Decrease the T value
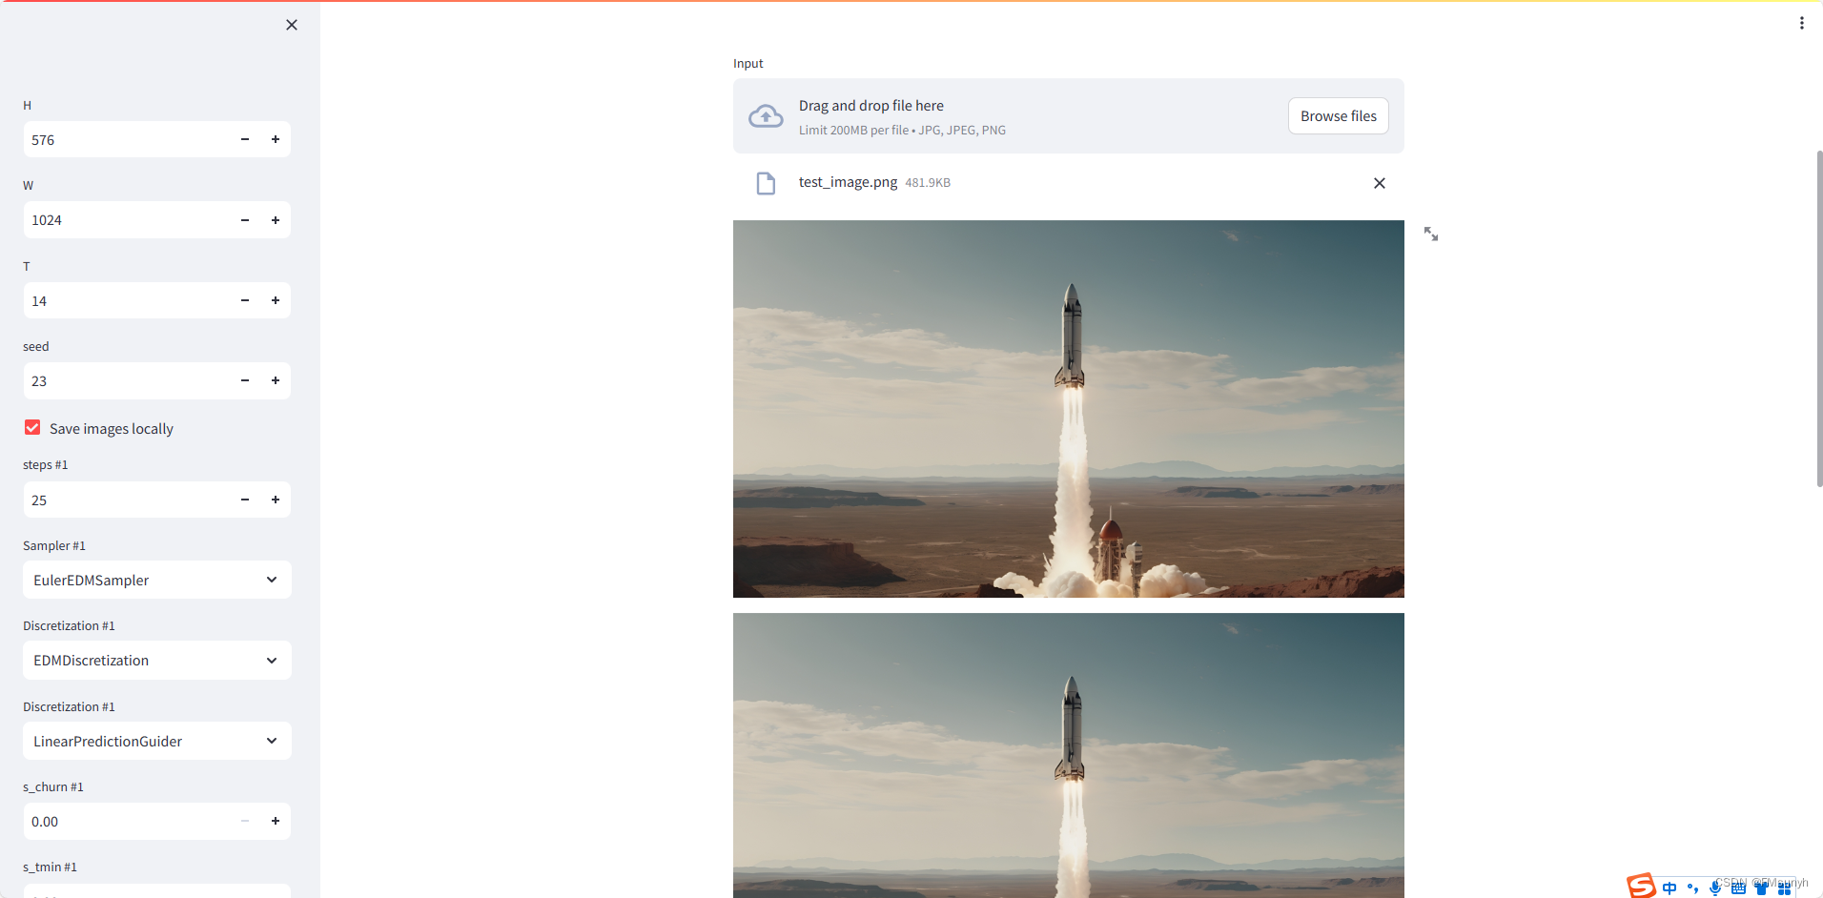The width and height of the screenshot is (1823, 898). pos(245,300)
